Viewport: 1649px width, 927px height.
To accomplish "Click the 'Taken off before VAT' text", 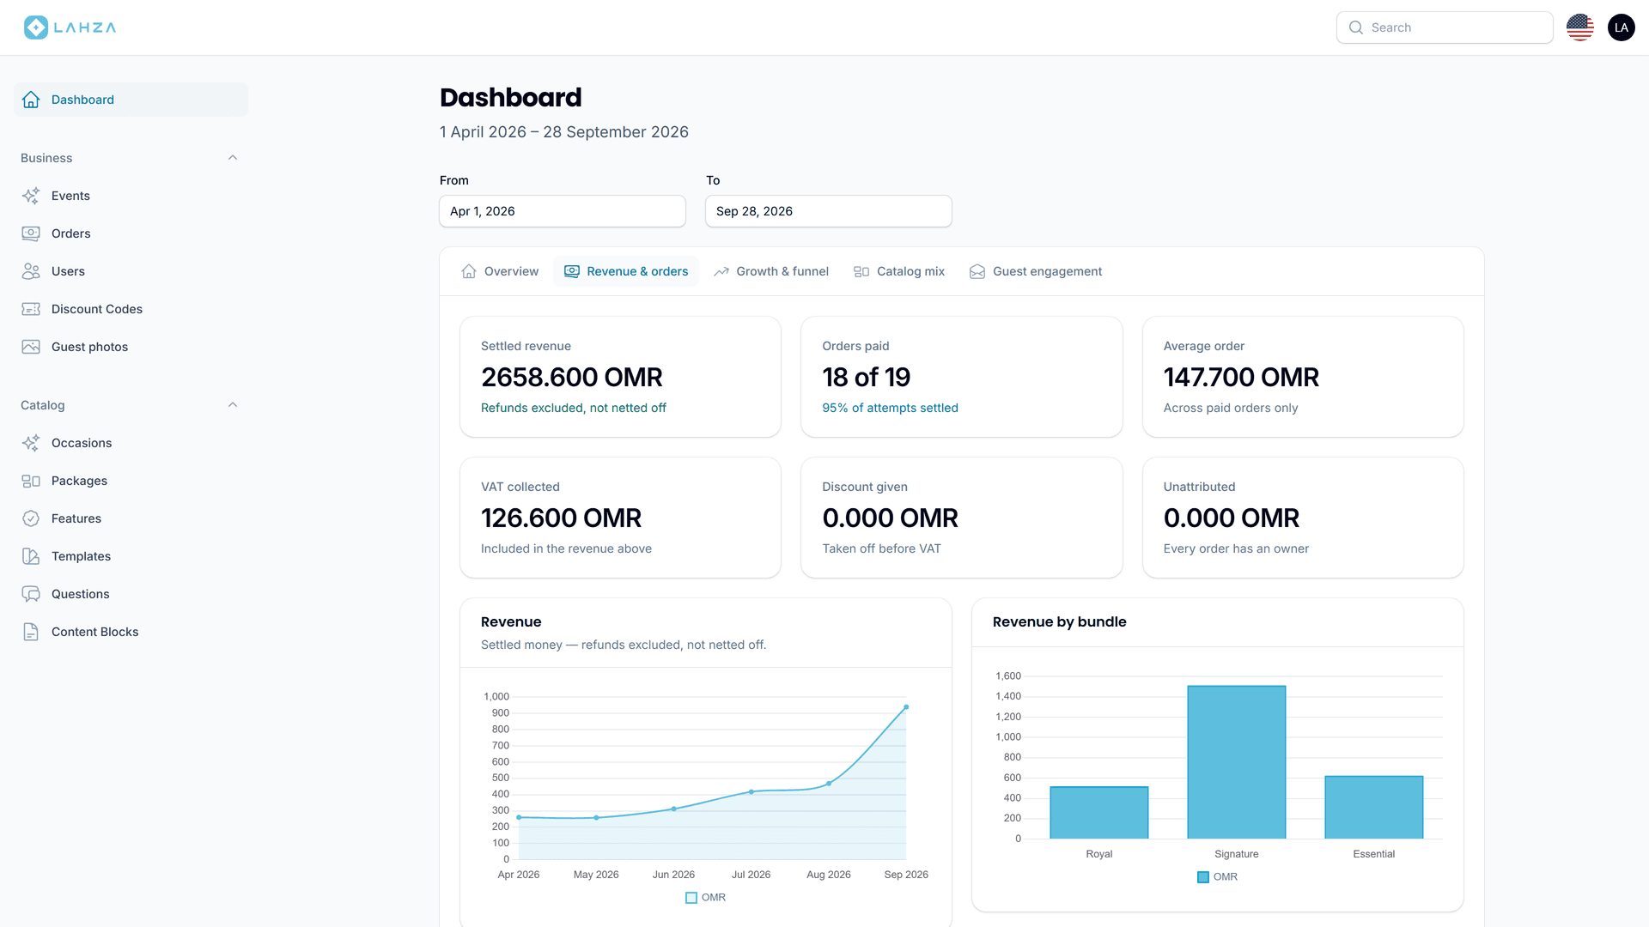I will [881, 548].
